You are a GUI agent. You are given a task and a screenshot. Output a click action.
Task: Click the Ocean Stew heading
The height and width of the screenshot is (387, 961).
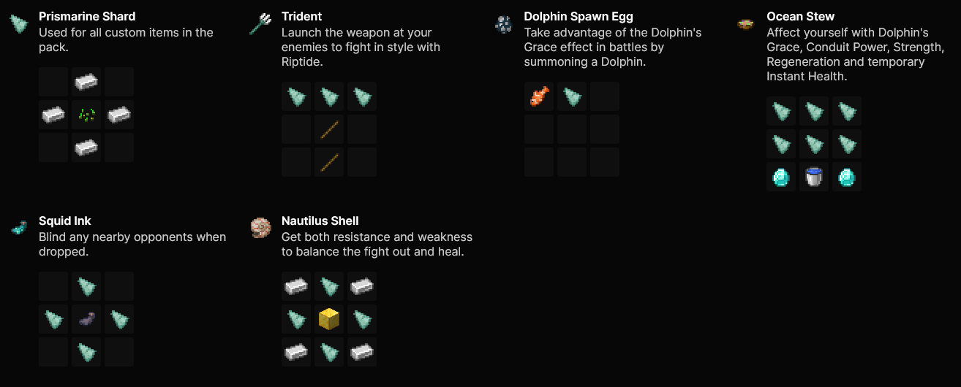[800, 16]
